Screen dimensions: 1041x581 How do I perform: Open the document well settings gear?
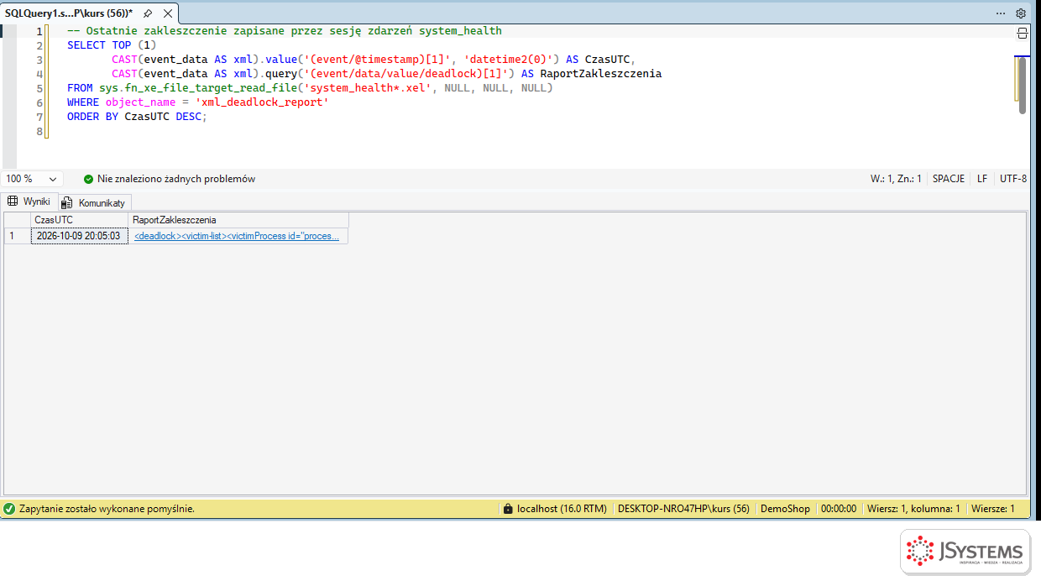coord(1021,13)
